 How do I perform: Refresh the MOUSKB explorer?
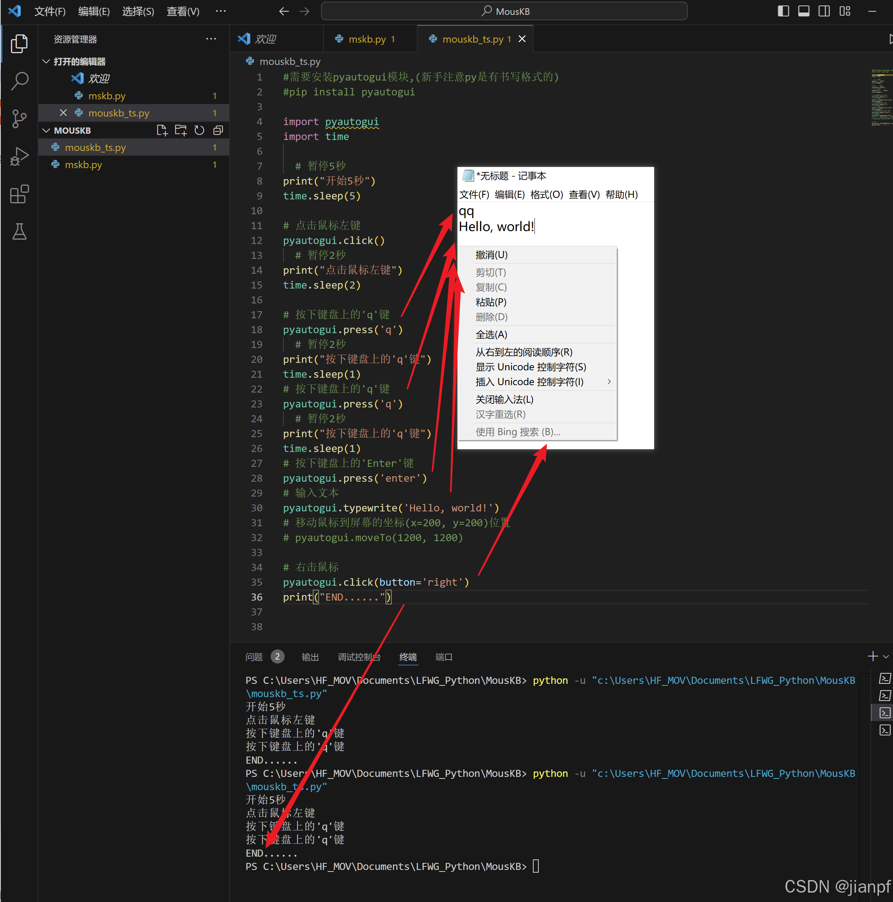[199, 130]
